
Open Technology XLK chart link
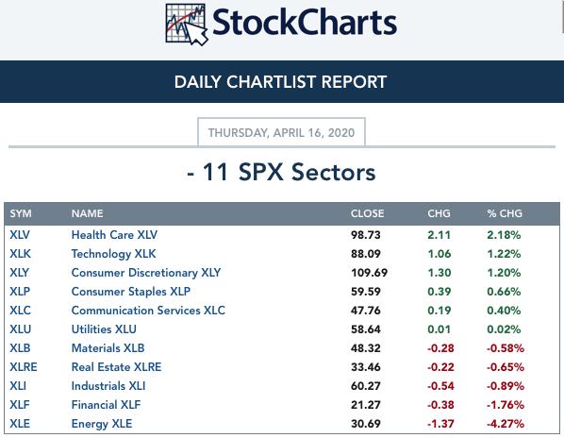[x=114, y=254]
